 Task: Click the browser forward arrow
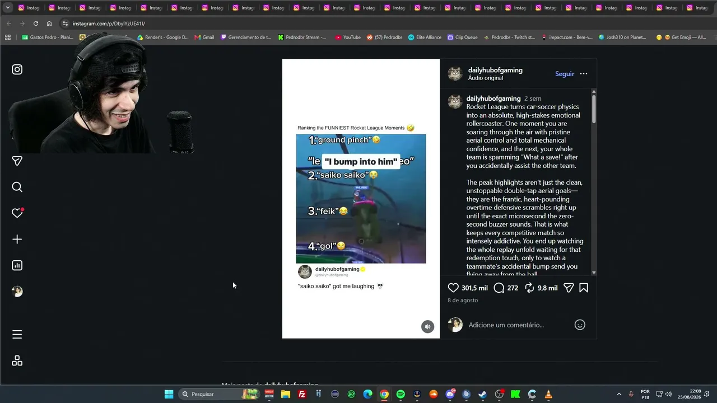click(22, 24)
